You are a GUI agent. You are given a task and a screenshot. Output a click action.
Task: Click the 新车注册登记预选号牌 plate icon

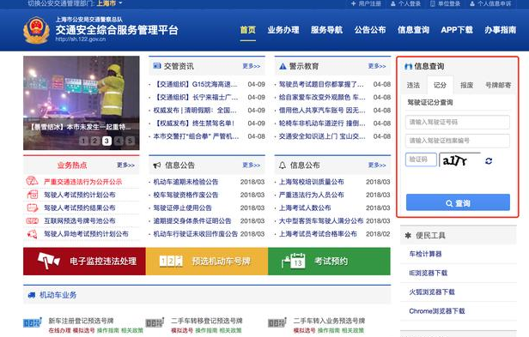coord(33,322)
